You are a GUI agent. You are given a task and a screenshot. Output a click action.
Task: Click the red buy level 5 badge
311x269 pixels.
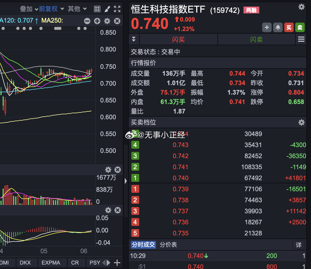coord(135,233)
